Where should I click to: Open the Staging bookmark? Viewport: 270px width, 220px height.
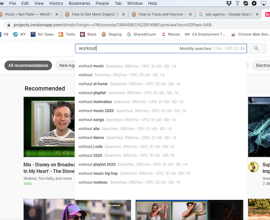[111, 34]
